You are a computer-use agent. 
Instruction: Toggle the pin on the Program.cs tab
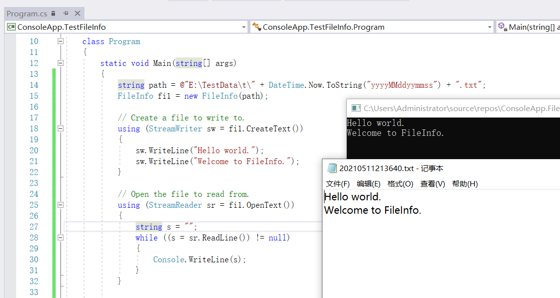[x=66, y=13]
